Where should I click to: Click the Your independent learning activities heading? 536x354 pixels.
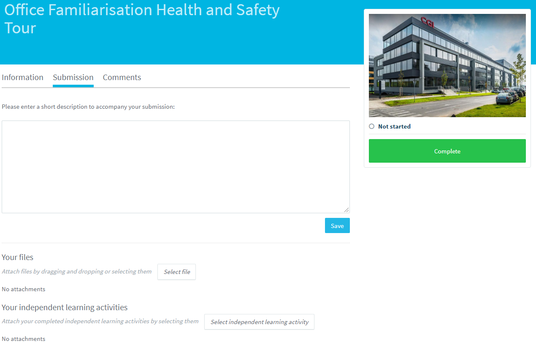tap(65, 307)
